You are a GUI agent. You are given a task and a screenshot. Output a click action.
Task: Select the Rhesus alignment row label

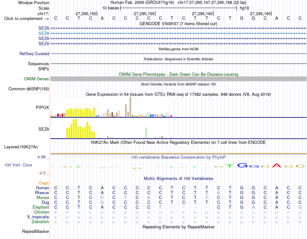click(42, 193)
